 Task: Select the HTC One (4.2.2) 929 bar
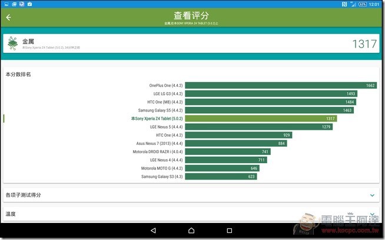pyautogui.click(x=238, y=135)
